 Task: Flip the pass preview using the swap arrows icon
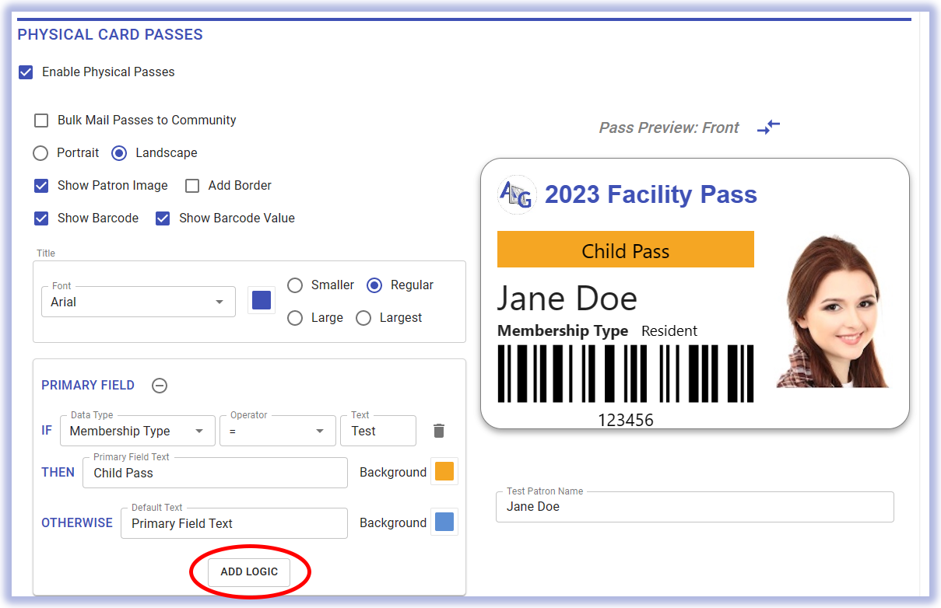[x=768, y=128]
